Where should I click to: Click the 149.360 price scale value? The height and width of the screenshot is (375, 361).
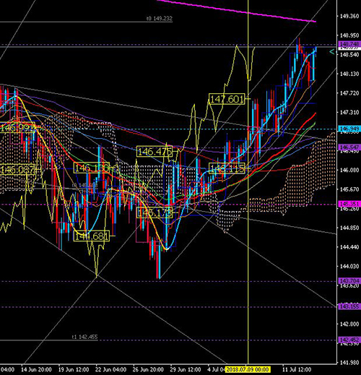point(349,16)
